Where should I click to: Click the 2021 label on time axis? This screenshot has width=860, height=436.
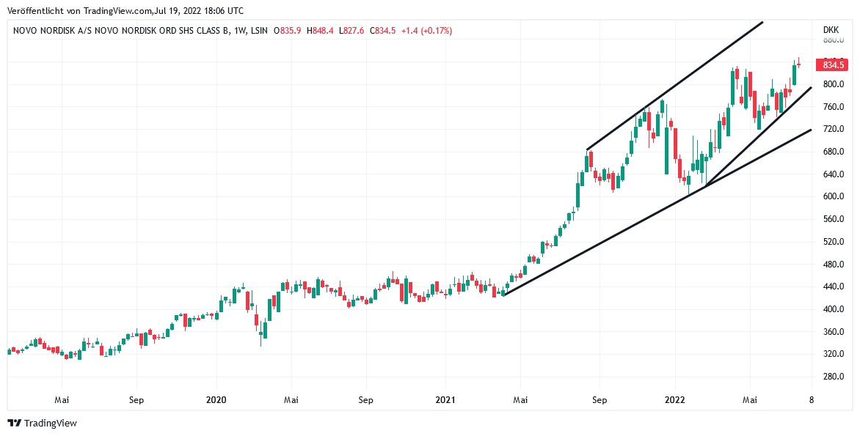pyautogui.click(x=445, y=400)
